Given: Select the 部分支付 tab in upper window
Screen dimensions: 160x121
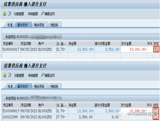Looking at the screenshot, I should click(x=23, y=25).
